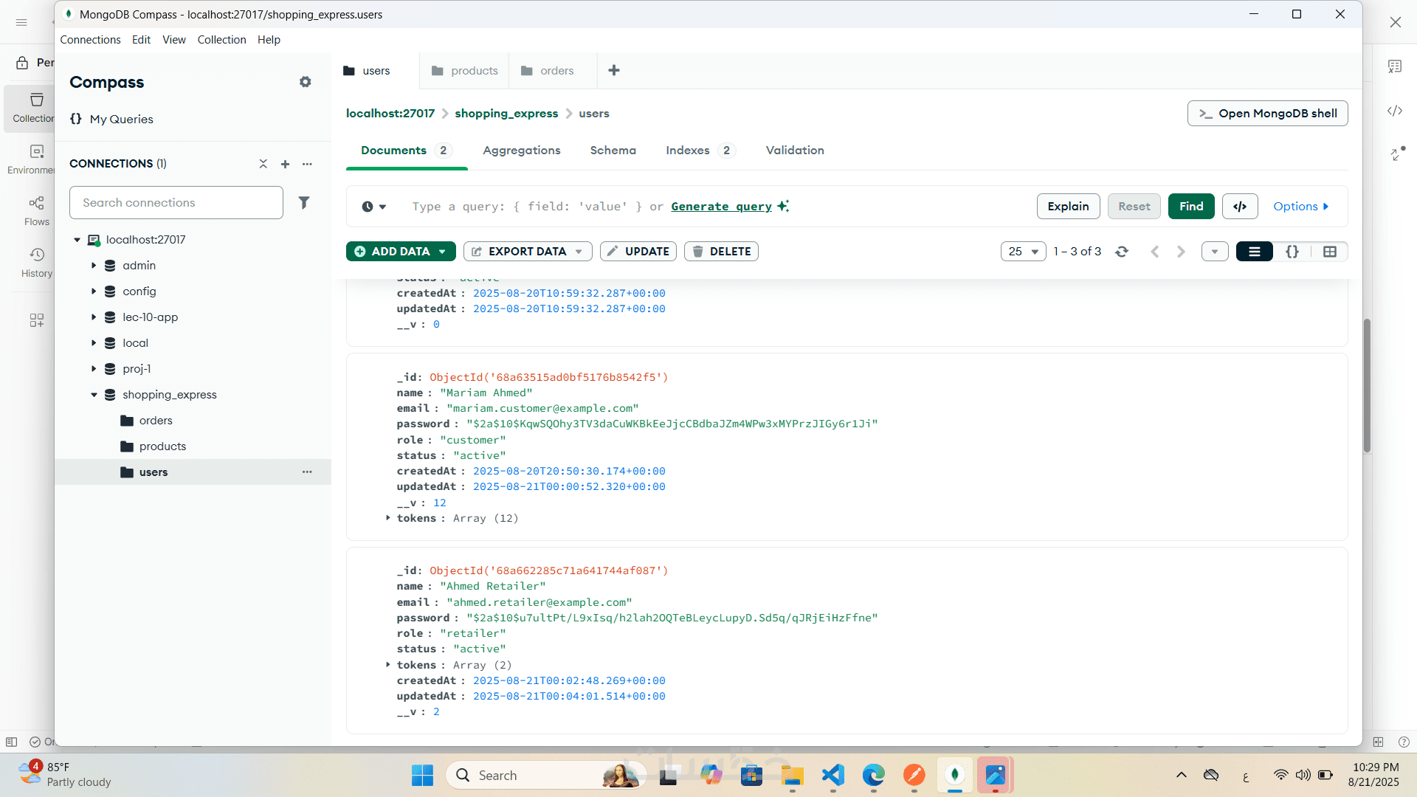Open Visual Studio Code from the taskbar
Screen dimensions: 1417x797
(832, 775)
